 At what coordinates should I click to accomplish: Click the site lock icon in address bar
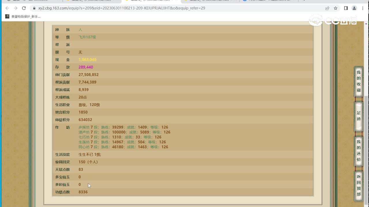(x=34, y=8)
